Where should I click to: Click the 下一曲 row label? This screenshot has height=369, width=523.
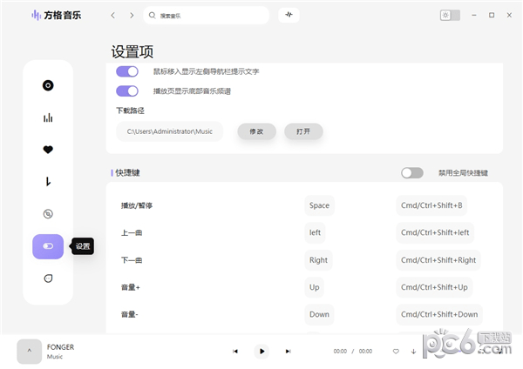pyautogui.click(x=132, y=260)
